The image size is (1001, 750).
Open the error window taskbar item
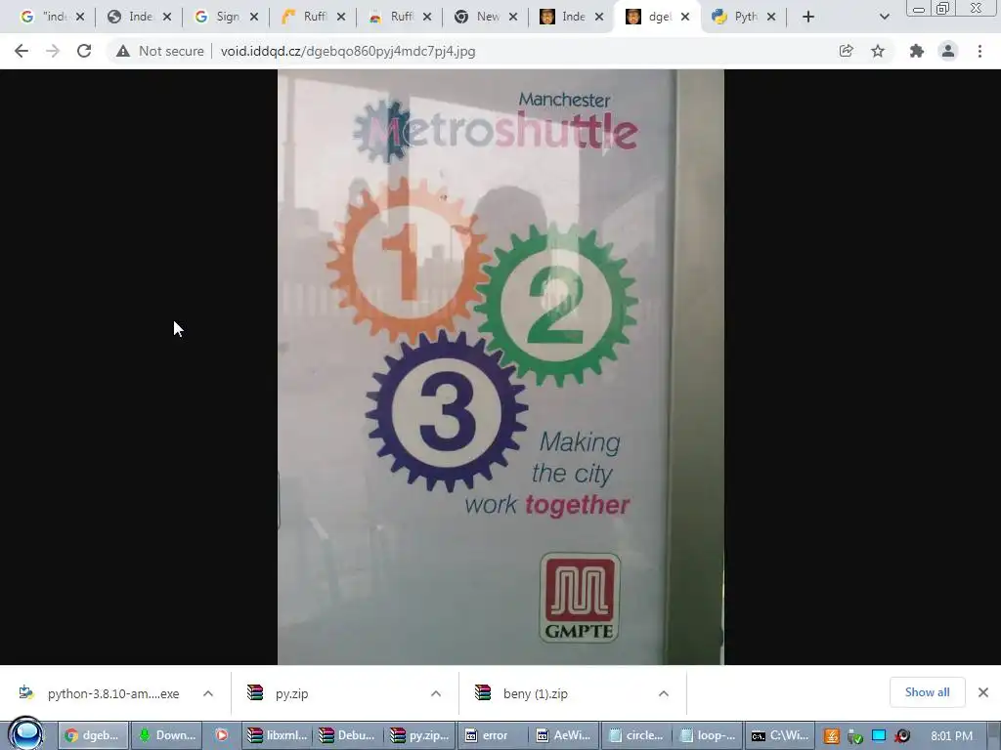tap(493, 735)
